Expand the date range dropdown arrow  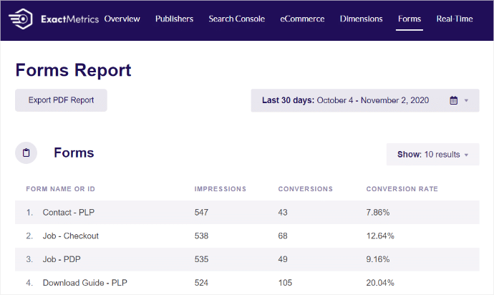point(466,100)
